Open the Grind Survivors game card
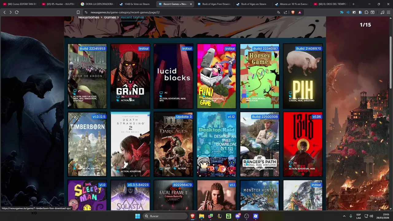Screen dimensions: 393x221 pyautogui.click(x=130, y=76)
